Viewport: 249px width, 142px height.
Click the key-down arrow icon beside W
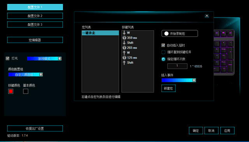124,33
